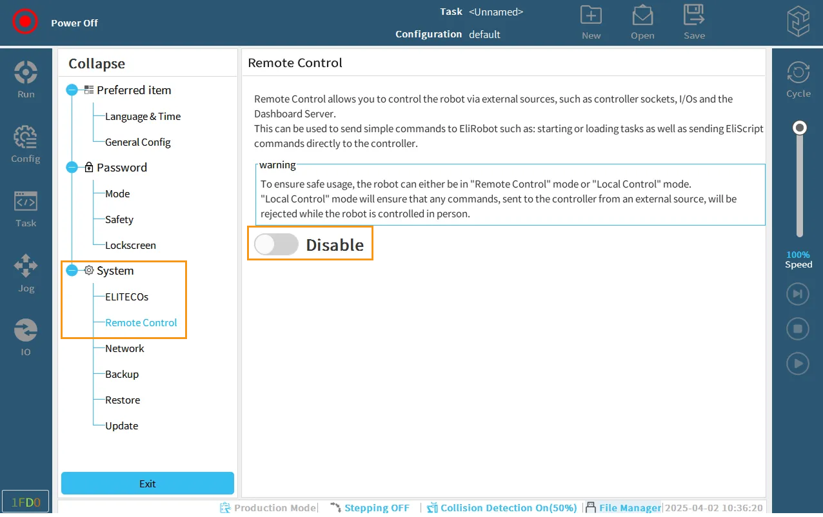Select Mode under Password

(117, 194)
